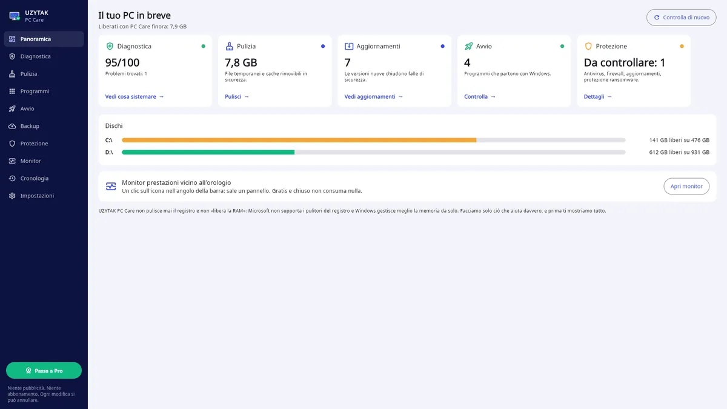
Task: Click the orange shield icon on Protezione card
Action: click(x=588, y=46)
